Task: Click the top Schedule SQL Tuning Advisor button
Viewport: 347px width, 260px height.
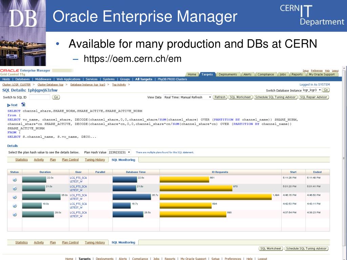Action: click(x=275, y=97)
